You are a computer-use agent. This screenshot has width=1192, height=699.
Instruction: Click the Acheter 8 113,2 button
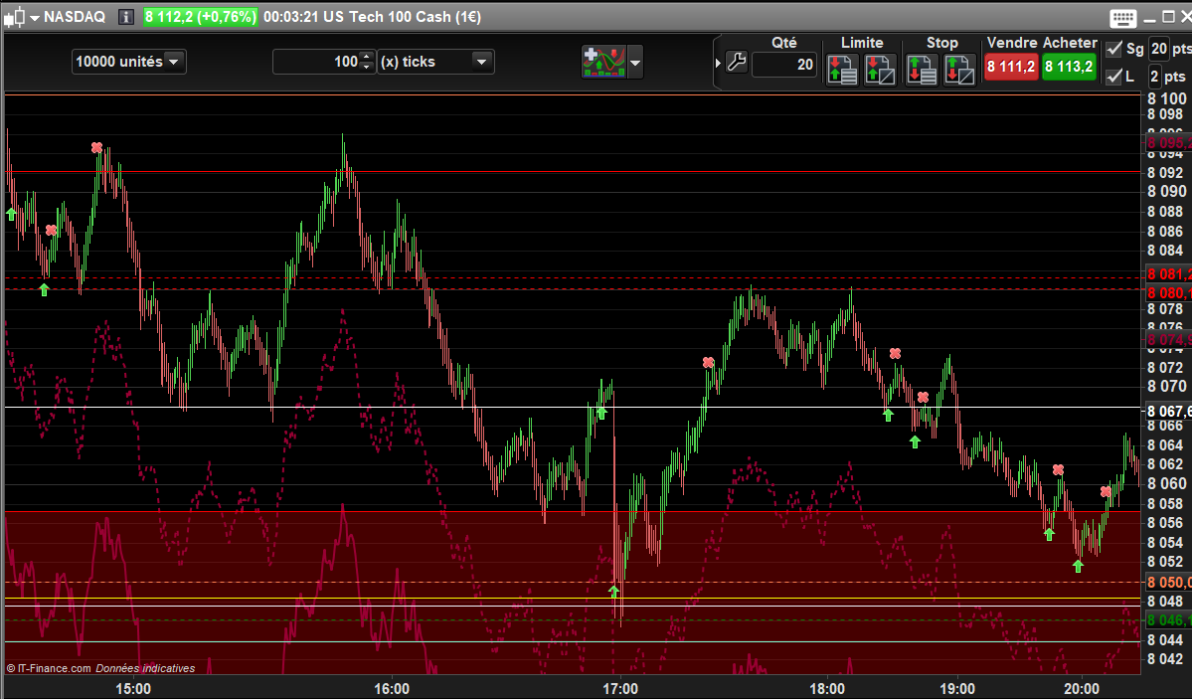1069,67
